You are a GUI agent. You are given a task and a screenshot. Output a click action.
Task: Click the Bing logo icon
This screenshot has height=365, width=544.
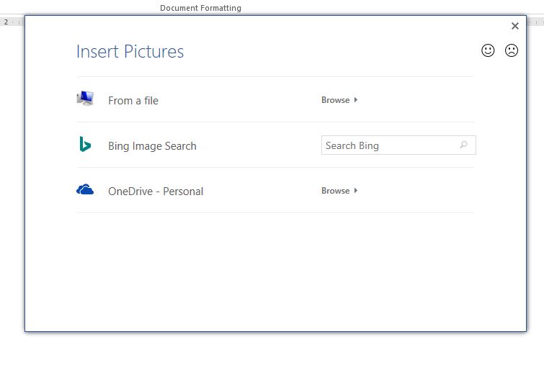click(x=85, y=145)
